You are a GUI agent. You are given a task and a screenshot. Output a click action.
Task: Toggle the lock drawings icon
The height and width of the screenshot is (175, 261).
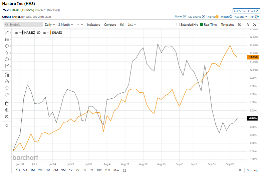point(7,81)
